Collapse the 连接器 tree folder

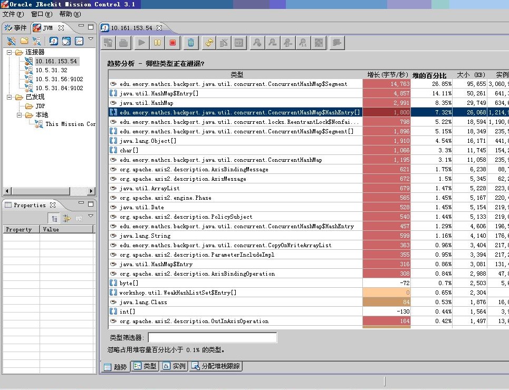(9, 52)
